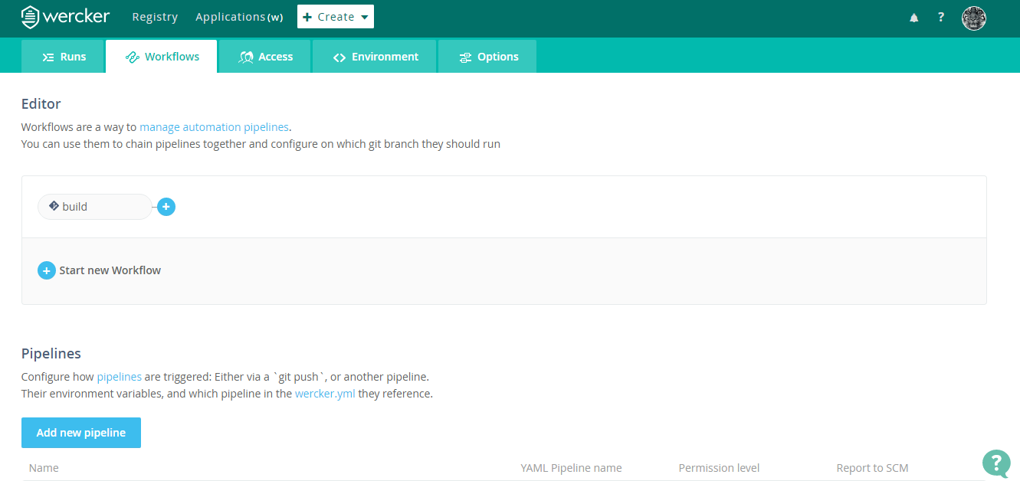The image size is (1020, 481).
Task: Open the notifications bell
Action: (x=914, y=18)
